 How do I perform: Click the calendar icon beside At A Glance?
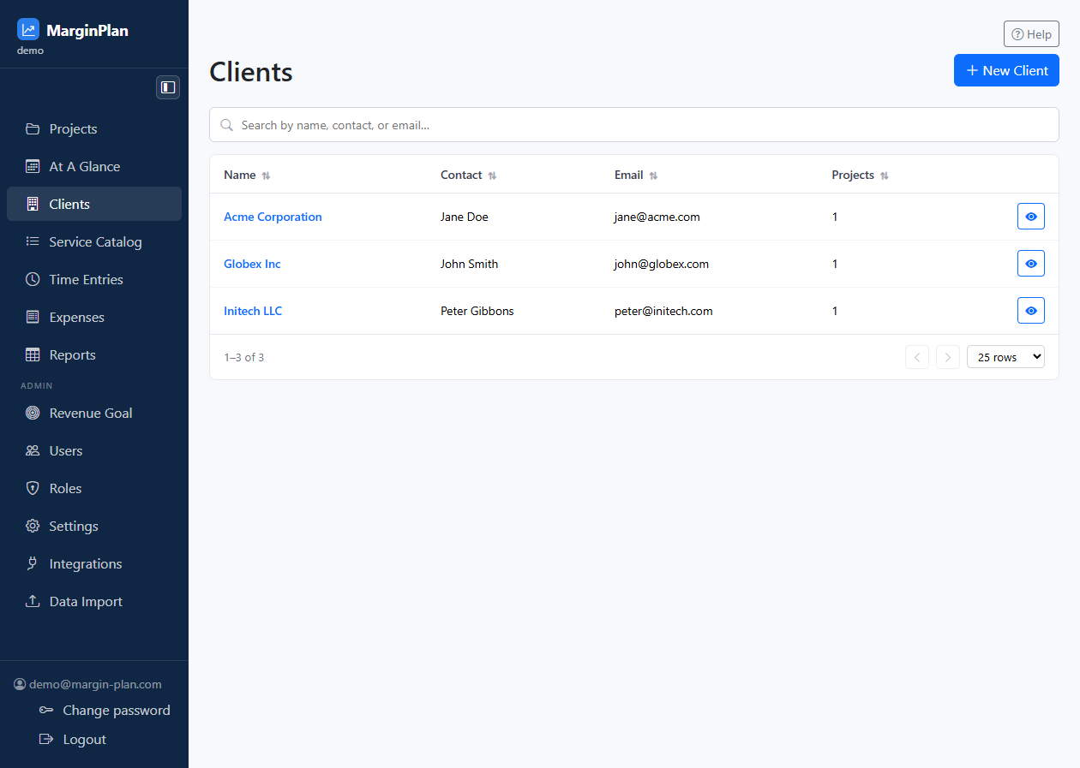click(x=33, y=167)
